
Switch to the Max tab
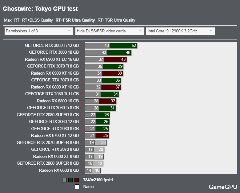pyautogui.click(x=8, y=20)
